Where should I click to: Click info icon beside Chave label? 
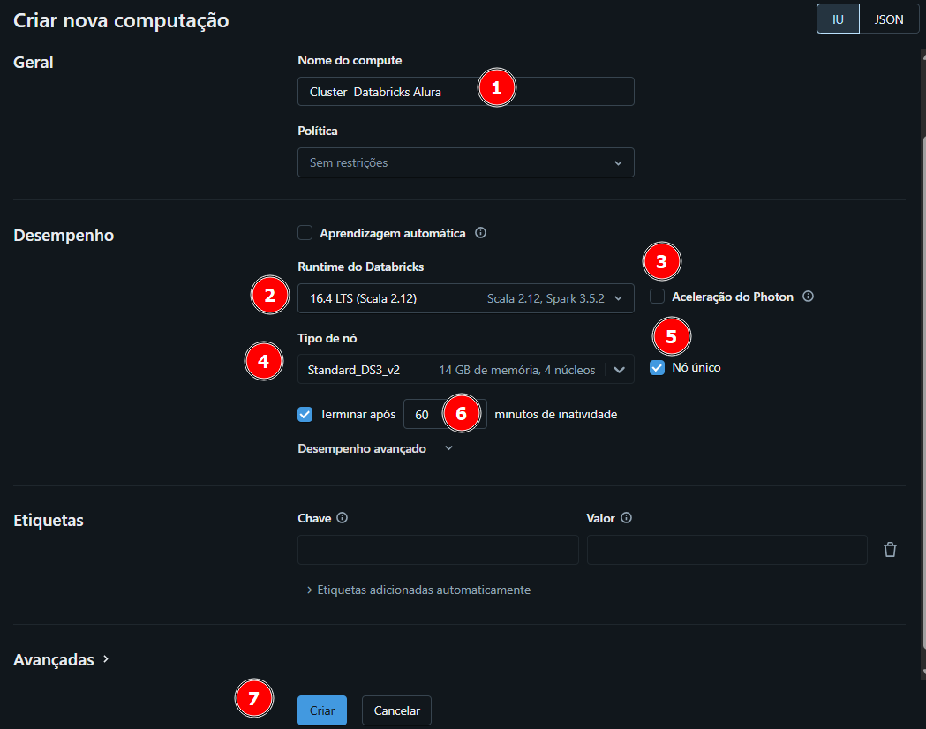342,518
